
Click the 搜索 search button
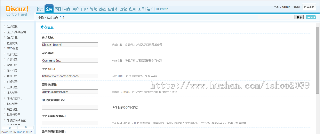(x=299, y=17)
